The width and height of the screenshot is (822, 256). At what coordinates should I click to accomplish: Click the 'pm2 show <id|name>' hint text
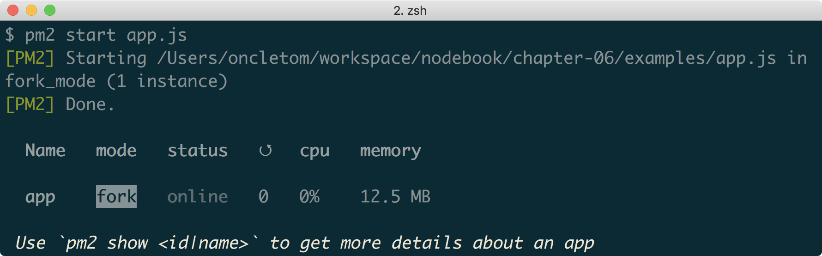click(157, 243)
